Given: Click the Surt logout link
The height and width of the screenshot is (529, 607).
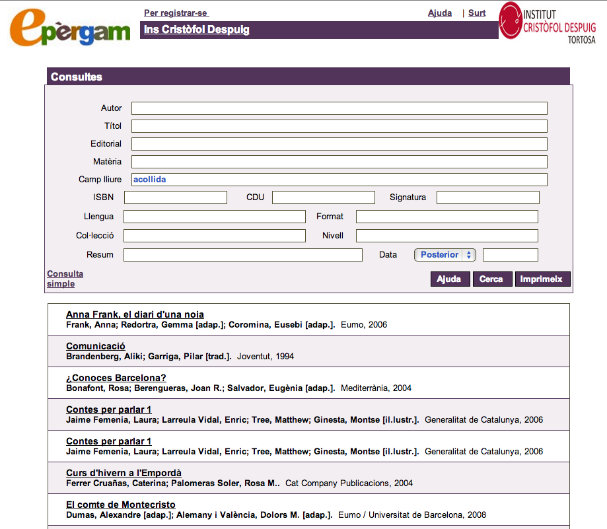Looking at the screenshot, I should coord(477,13).
